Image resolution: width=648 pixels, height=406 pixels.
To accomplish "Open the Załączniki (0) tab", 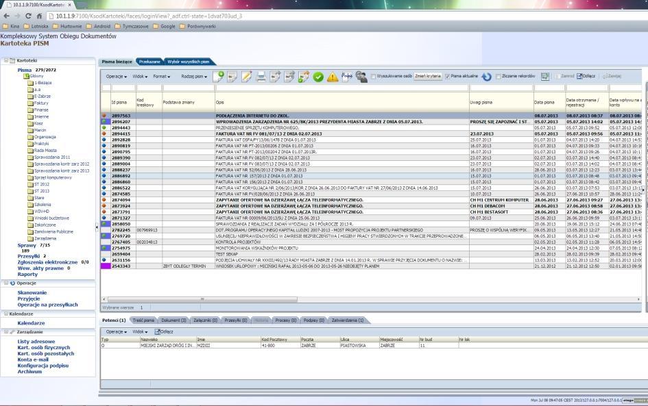I will click(206, 320).
